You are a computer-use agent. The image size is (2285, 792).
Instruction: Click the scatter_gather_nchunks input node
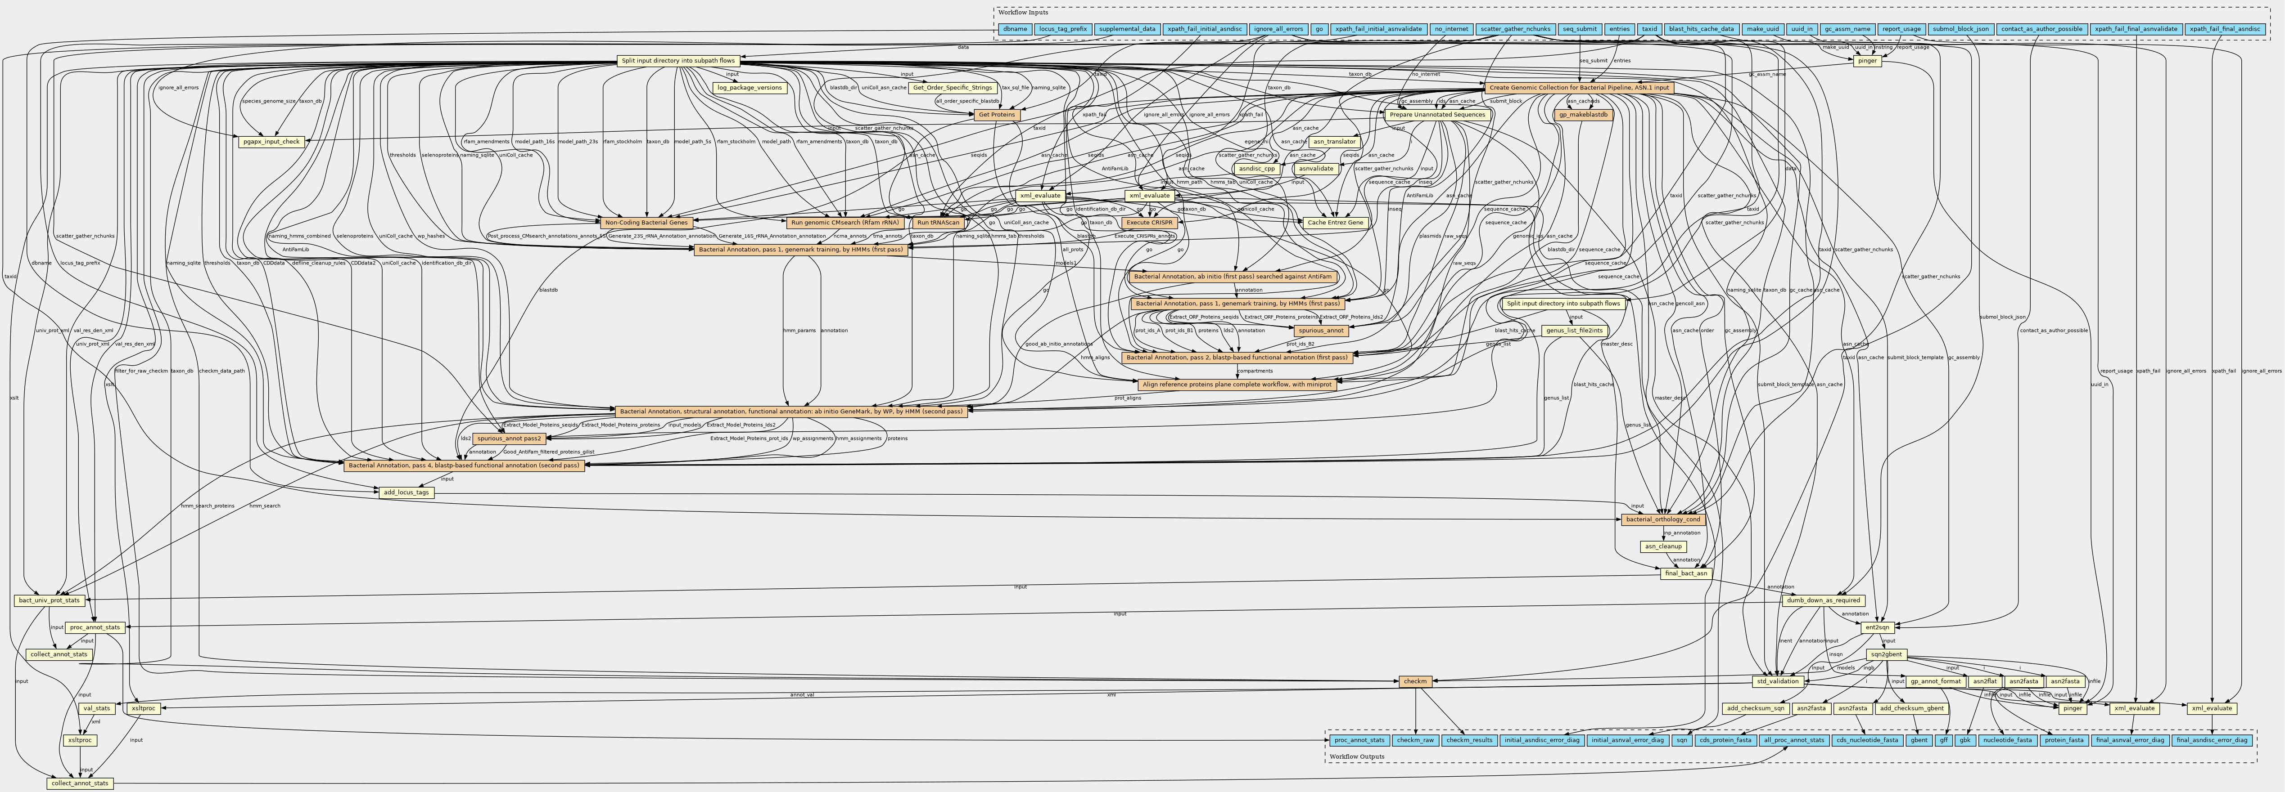(x=1515, y=29)
